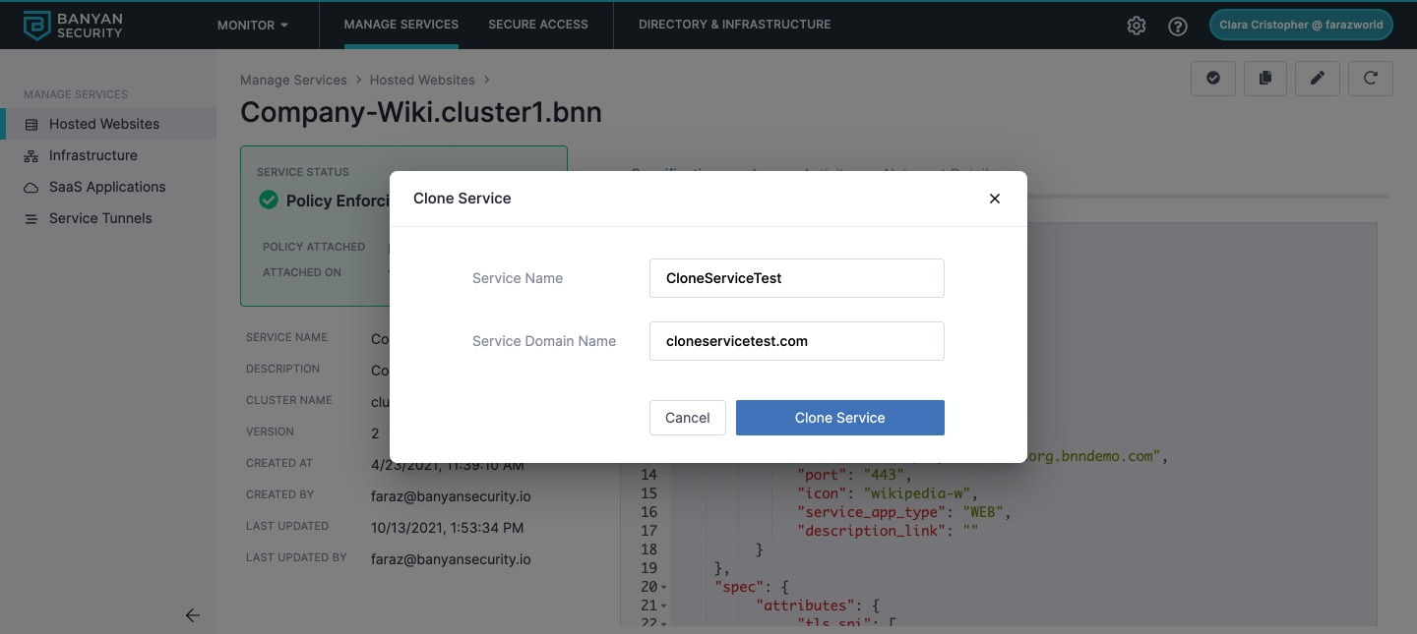The width and height of the screenshot is (1417, 634).
Task: Click the Service Name input field
Action: (x=797, y=278)
